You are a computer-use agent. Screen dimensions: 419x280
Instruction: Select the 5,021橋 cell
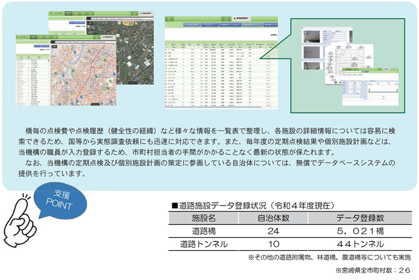[360, 231]
